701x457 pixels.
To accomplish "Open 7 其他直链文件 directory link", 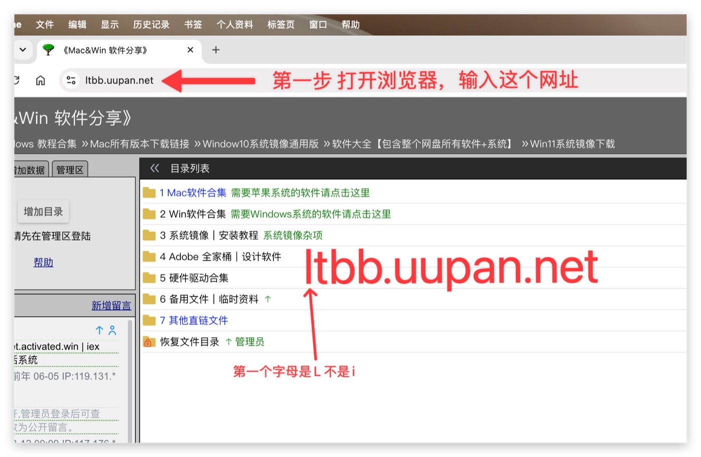I will [x=194, y=320].
